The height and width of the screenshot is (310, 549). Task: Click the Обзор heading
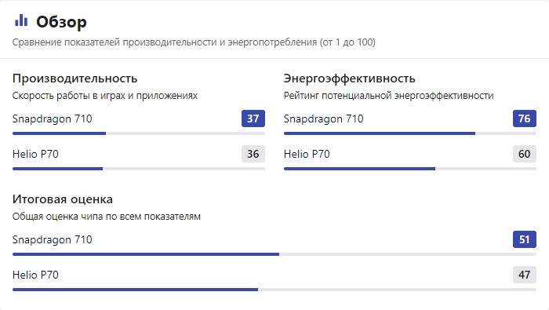pos(61,22)
